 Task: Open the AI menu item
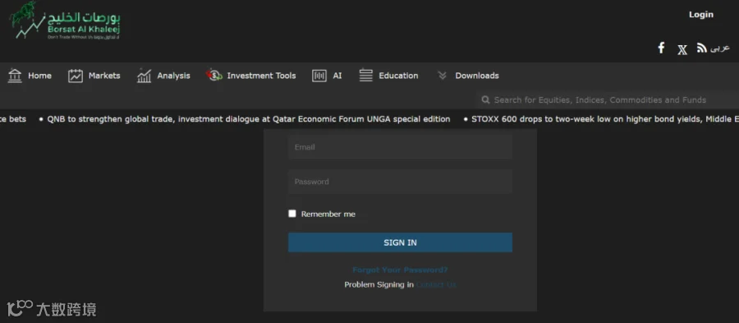pos(337,76)
